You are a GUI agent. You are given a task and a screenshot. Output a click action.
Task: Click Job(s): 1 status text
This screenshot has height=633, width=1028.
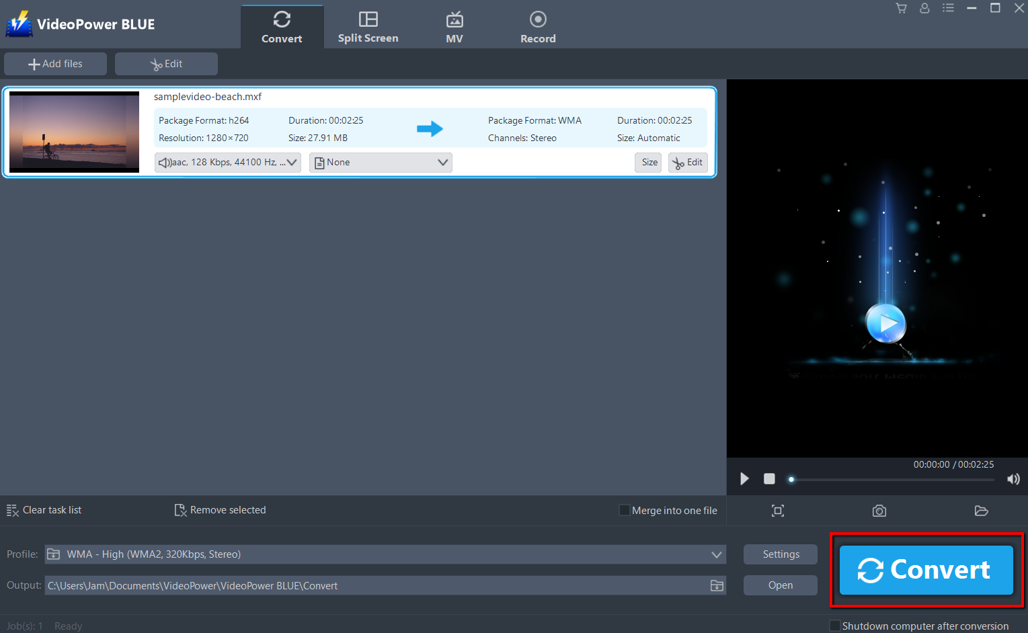tap(25, 626)
